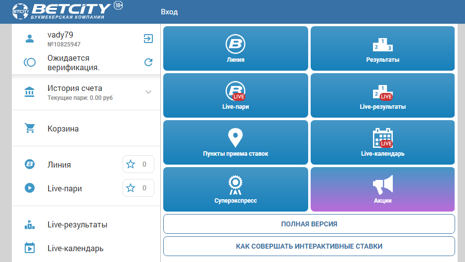
Task: Open the Live-календарь tile
Action: click(382, 142)
